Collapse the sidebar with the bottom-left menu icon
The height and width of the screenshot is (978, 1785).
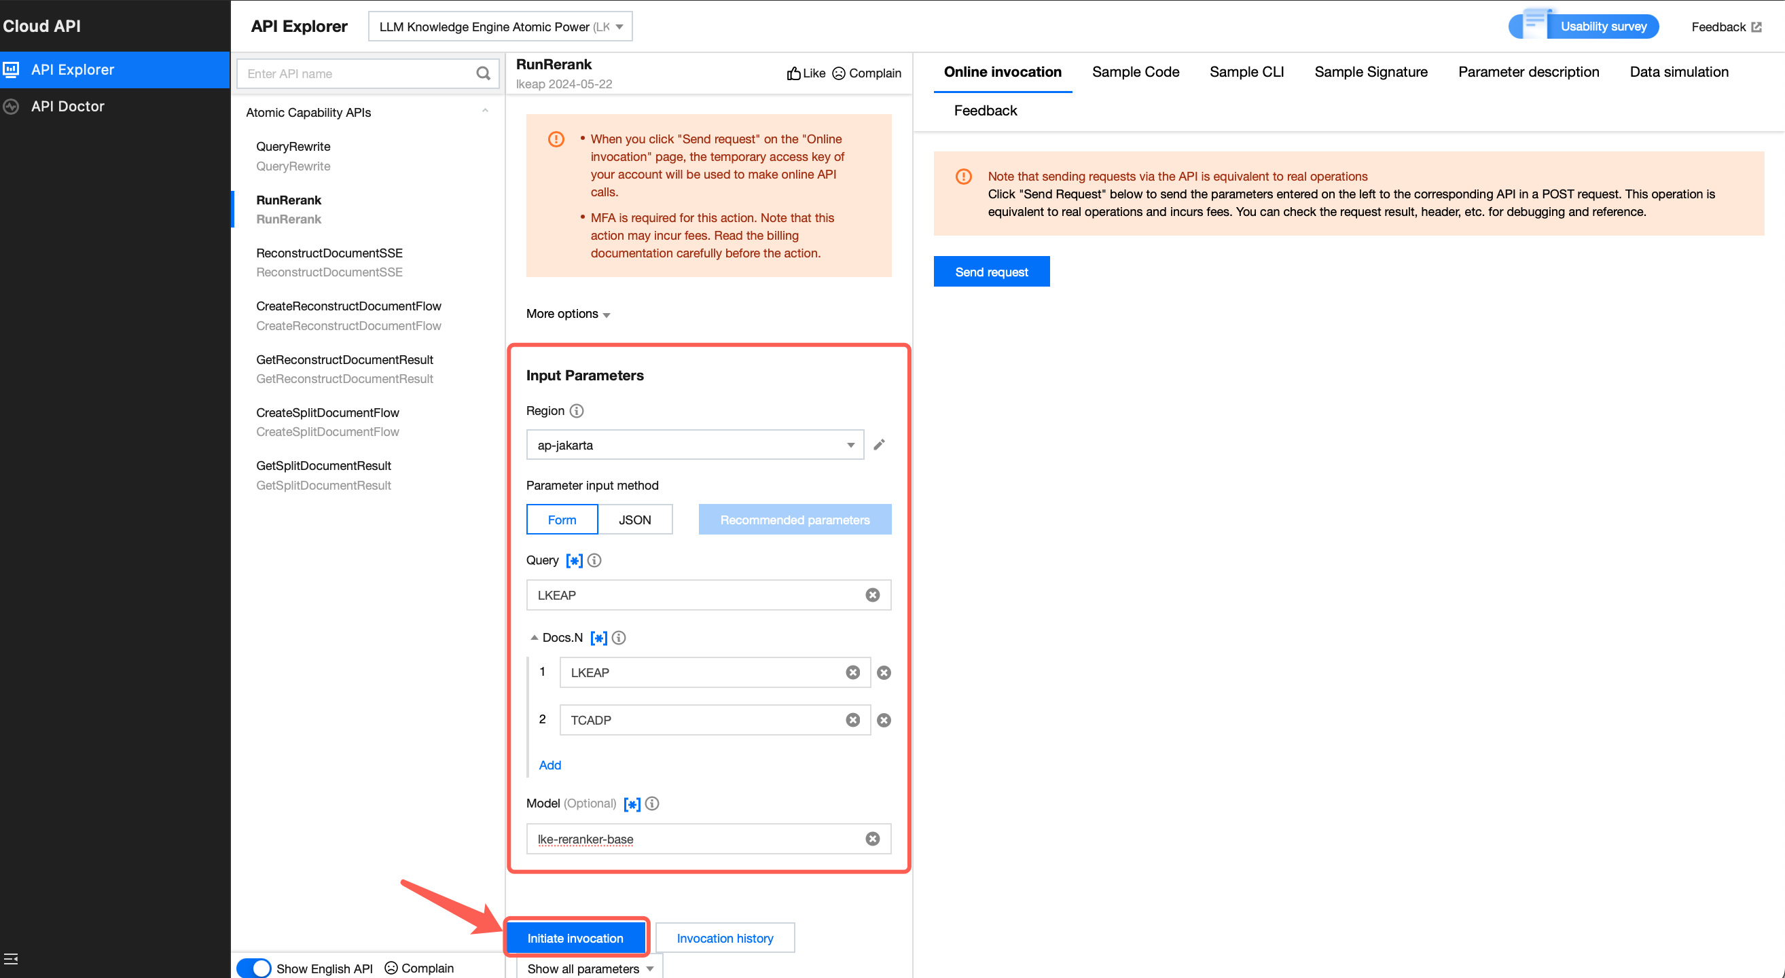point(11,958)
